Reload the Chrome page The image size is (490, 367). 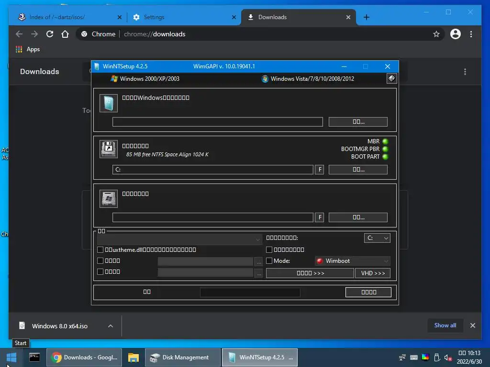(50, 34)
